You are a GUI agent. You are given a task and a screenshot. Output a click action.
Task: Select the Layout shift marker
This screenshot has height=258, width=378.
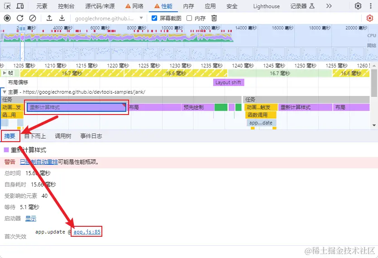229,82
